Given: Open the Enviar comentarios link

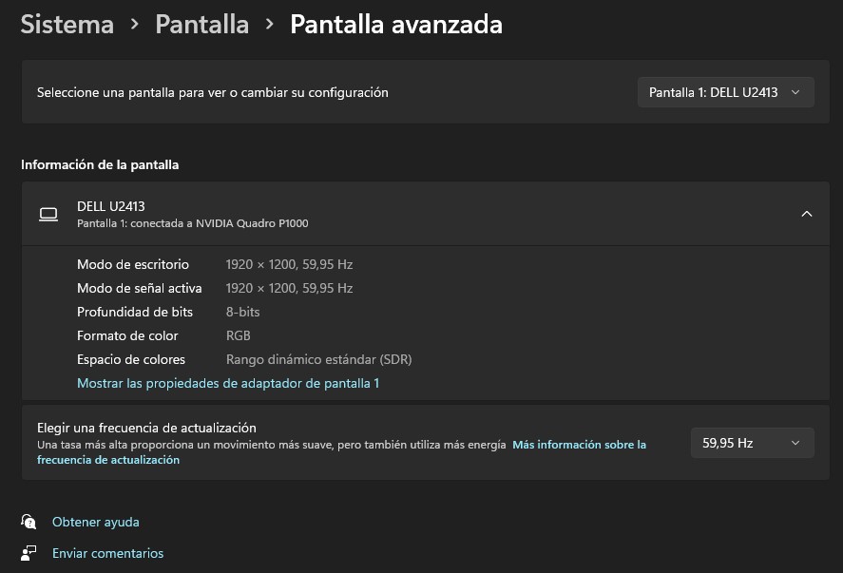Looking at the screenshot, I should tap(107, 553).
